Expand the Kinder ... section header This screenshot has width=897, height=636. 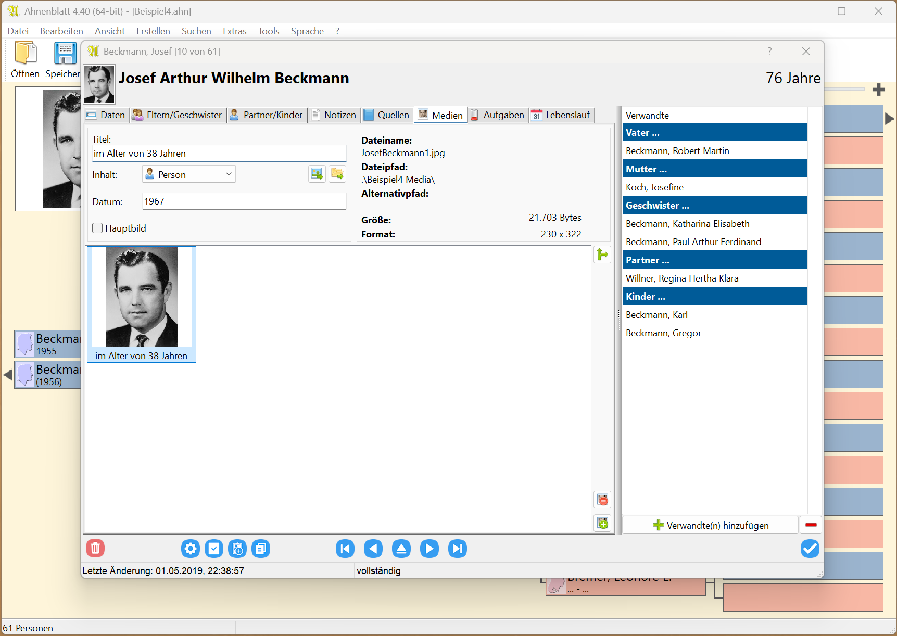click(714, 297)
